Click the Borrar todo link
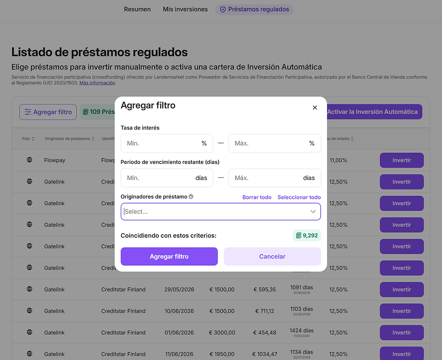 click(257, 197)
